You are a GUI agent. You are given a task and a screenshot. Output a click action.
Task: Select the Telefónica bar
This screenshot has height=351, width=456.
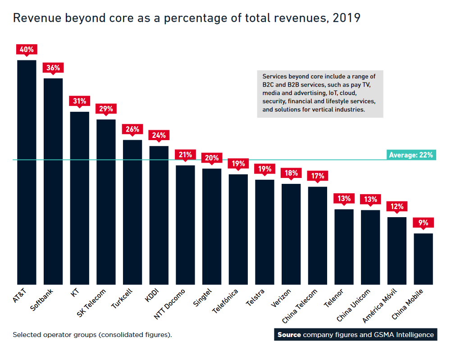pyautogui.click(x=238, y=229)
